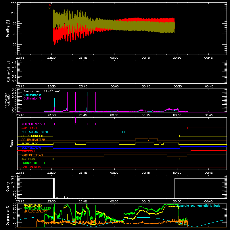Click the SAA_FLAG label
230x230 pixels.
(x=28, y=151)
